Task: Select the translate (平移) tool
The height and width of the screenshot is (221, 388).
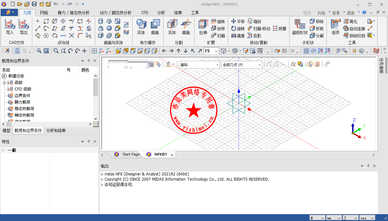Action: point(238,21)
